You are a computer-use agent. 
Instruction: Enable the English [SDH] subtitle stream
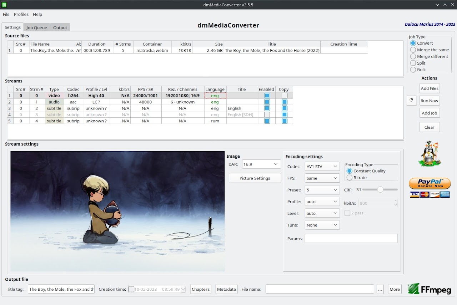pos(266,115)
